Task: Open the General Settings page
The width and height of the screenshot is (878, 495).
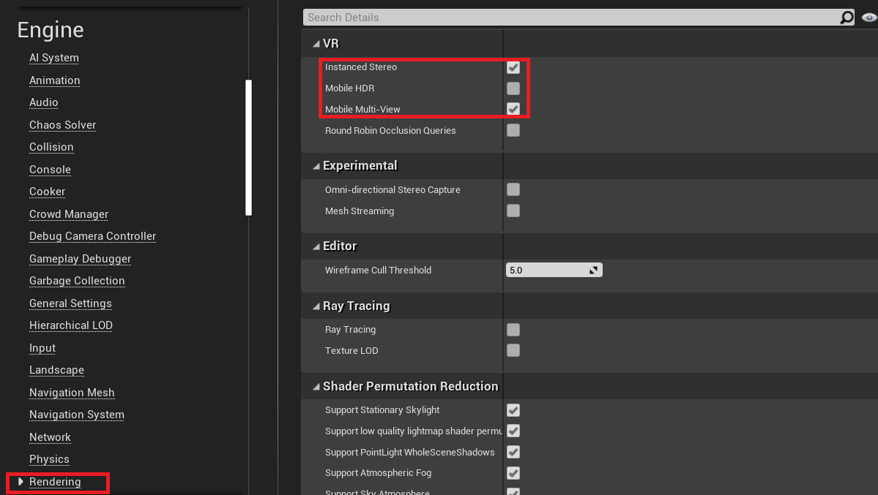Action: pos(70,303)
